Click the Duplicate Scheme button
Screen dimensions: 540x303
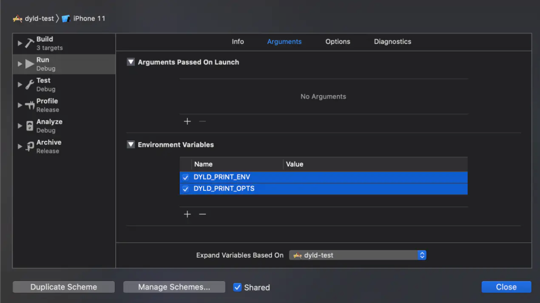(64, 287)
